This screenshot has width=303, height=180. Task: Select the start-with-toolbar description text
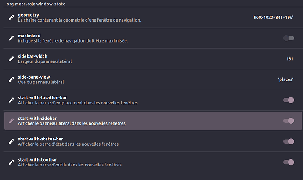point(70,165)
